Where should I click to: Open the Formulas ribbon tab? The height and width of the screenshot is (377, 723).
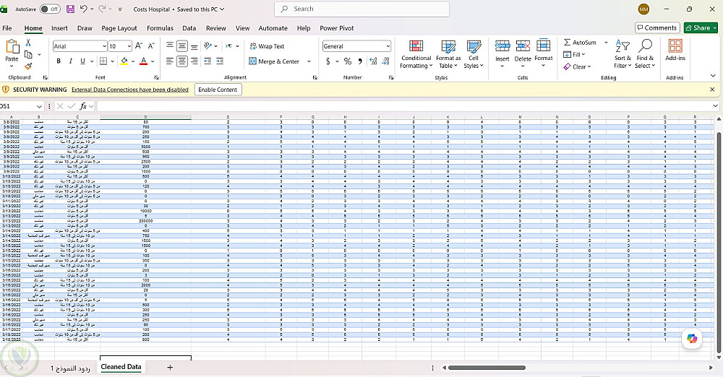click(x=160, y=28)
